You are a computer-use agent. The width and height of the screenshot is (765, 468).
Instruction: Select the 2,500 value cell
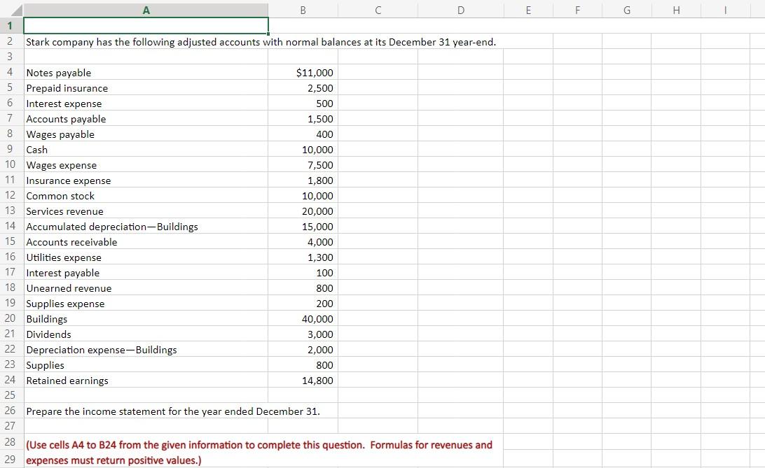[x=303, y=88]
